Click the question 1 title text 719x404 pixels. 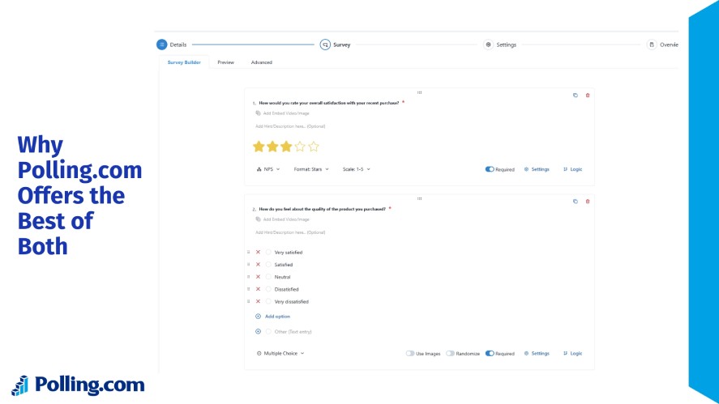(329, 103)
